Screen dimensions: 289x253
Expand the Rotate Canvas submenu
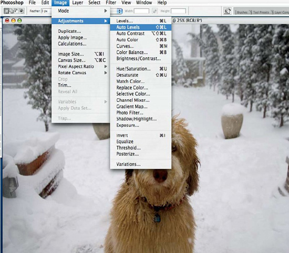coord(81,73)
